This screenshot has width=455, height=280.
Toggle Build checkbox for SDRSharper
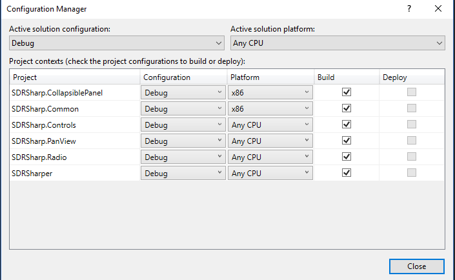tap(347, 173)
